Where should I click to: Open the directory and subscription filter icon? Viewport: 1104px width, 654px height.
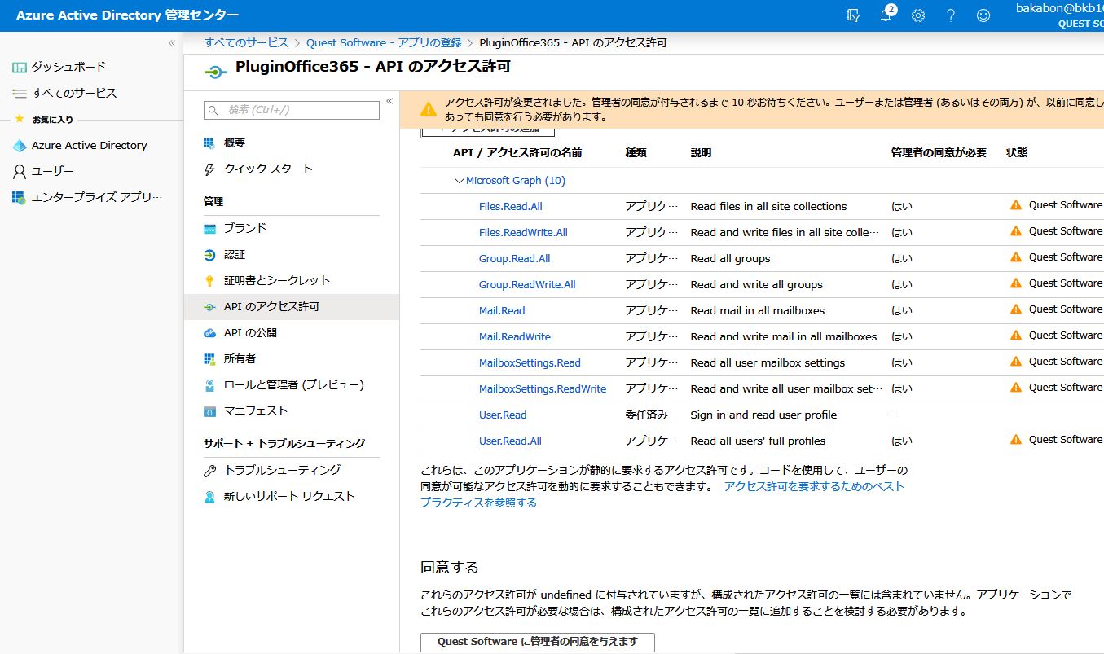(853, 15)
